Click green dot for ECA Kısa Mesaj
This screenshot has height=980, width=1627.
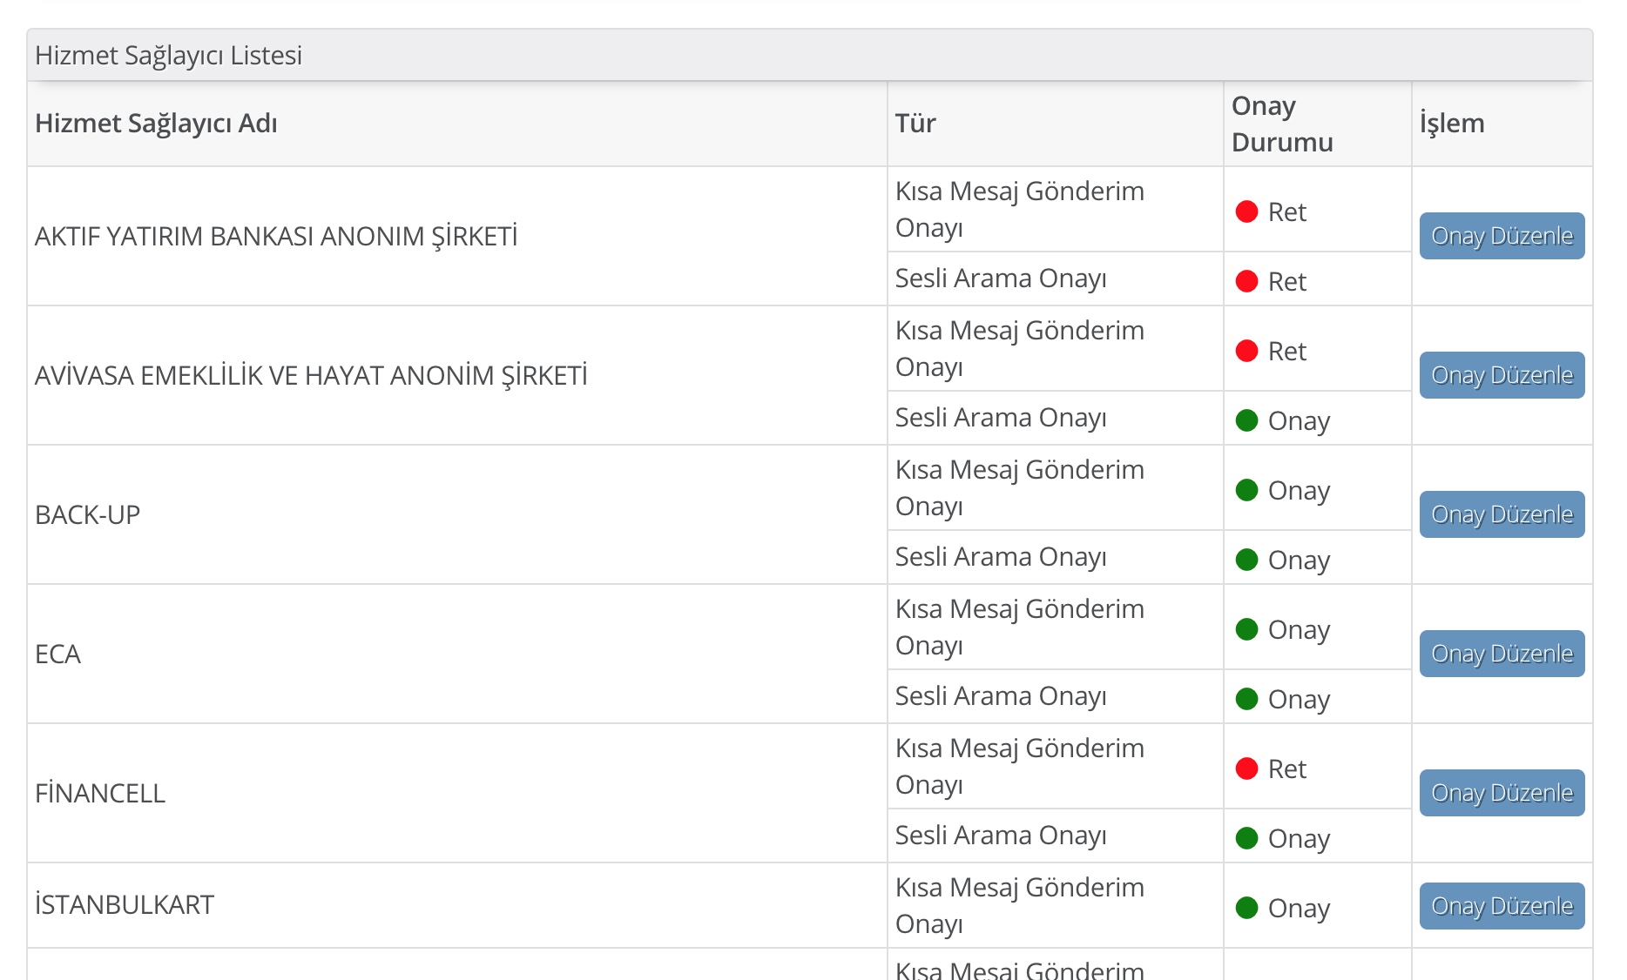pos(1246,629)
